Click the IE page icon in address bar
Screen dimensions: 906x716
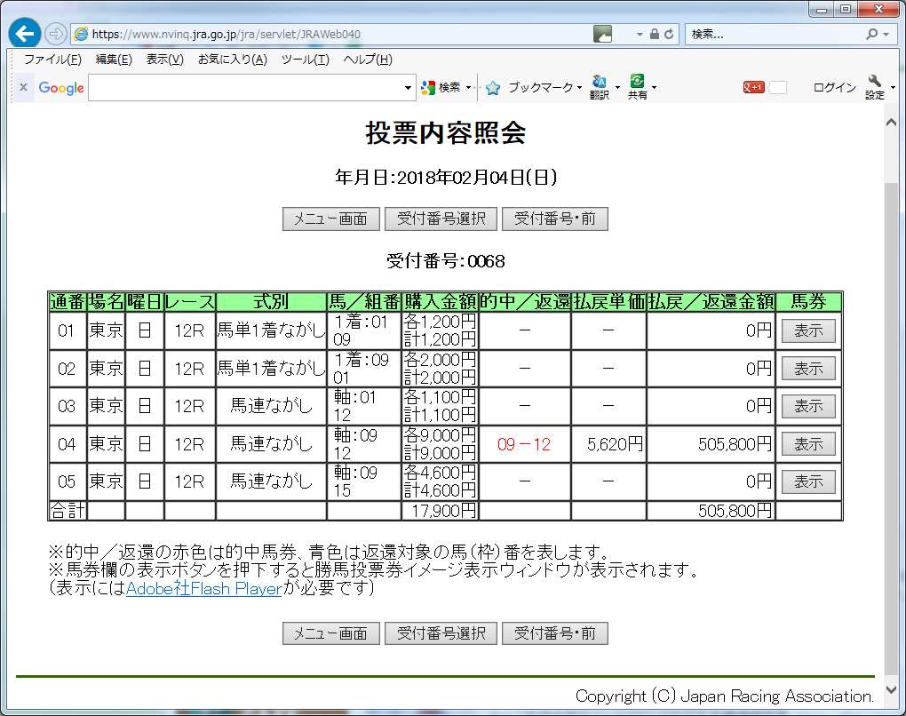tap(82, 34)
